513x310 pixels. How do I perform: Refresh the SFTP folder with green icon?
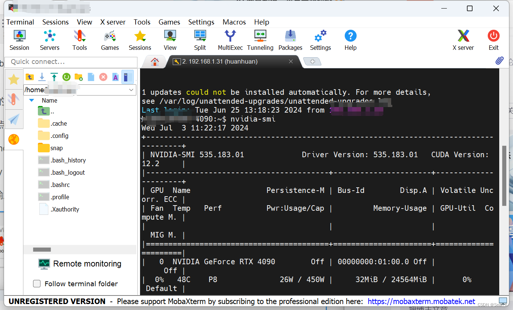[x=66, y=77]
